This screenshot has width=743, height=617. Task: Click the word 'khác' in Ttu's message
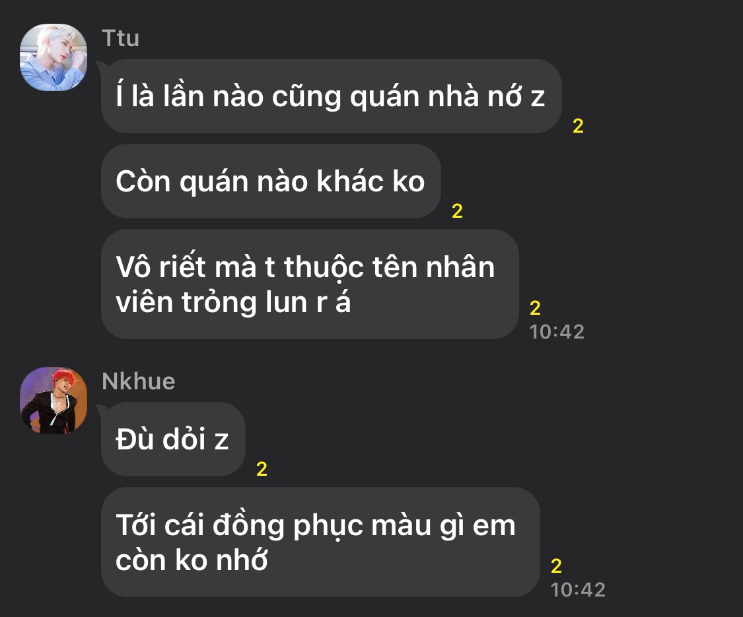[349, 181]
